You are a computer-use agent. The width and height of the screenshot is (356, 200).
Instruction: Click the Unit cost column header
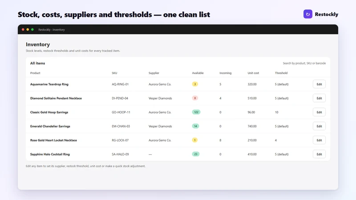coord(253,73)
